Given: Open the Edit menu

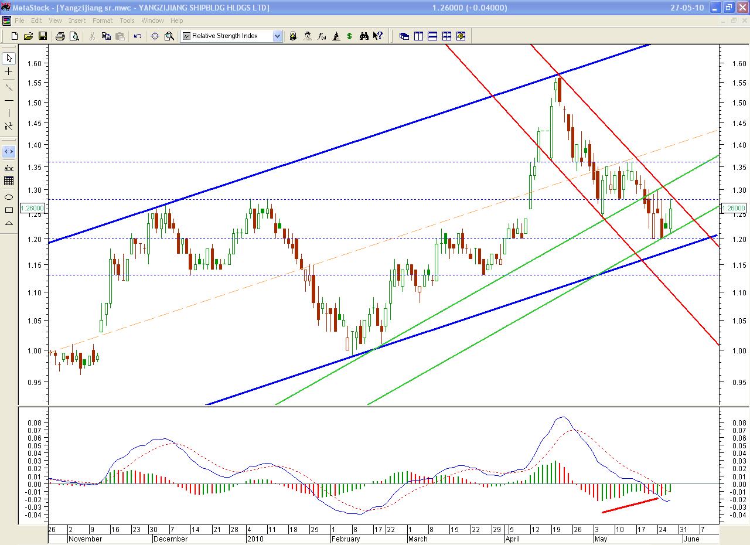Looking at the screenshot, I should [36, 21].
